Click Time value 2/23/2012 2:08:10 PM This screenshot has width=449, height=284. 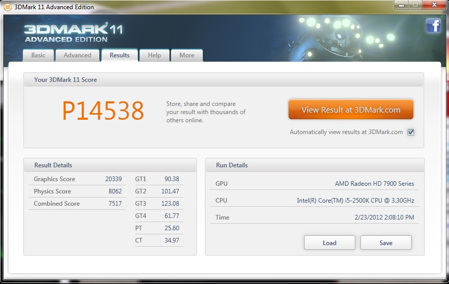(384, 217)
